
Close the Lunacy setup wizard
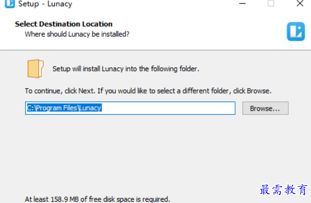tap(300, 3)
